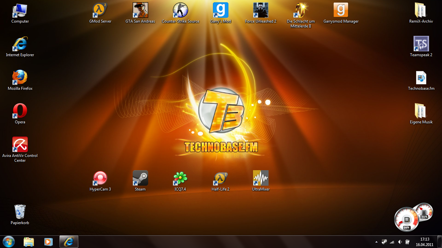Launch GTA San Andreas shortcut

140,11
